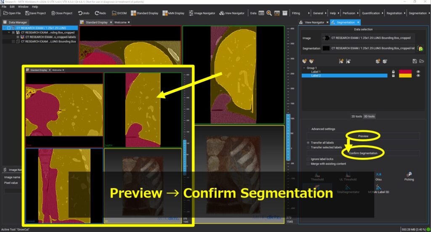Switch to the View Navigator tab
This screenshot has width=431, height=232.
(x=314, y=22)
